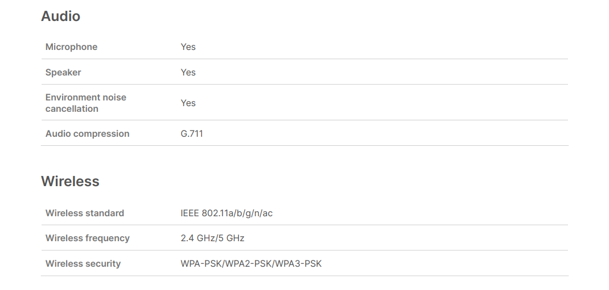Select the Wireless frequency label
Image resolution: width=609 pixels, height=290 pixels.
[x=87, y=238]
